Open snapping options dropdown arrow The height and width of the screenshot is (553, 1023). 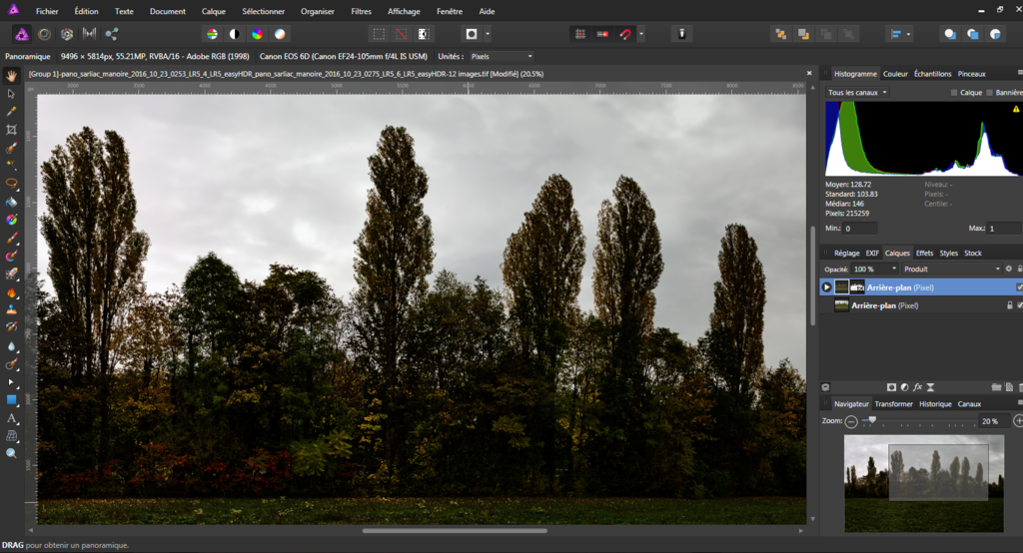[641, 34]
